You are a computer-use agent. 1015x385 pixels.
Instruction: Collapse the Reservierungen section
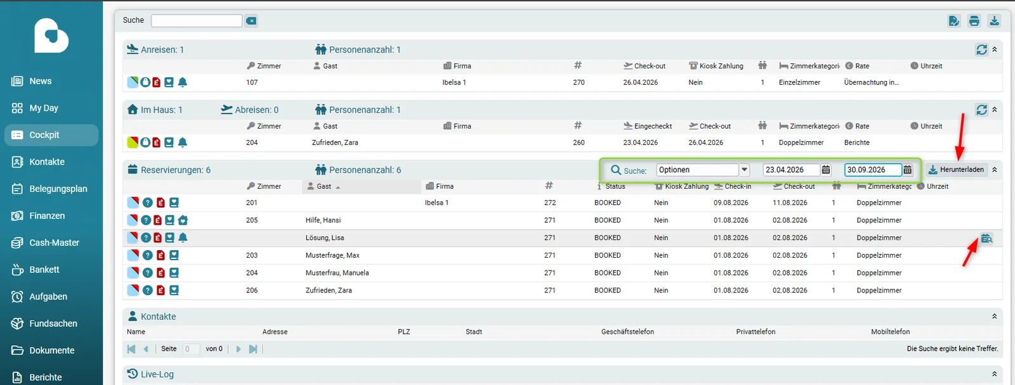995,170
